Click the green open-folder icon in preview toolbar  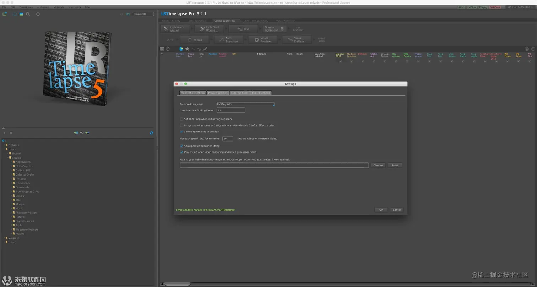[5, 14]
